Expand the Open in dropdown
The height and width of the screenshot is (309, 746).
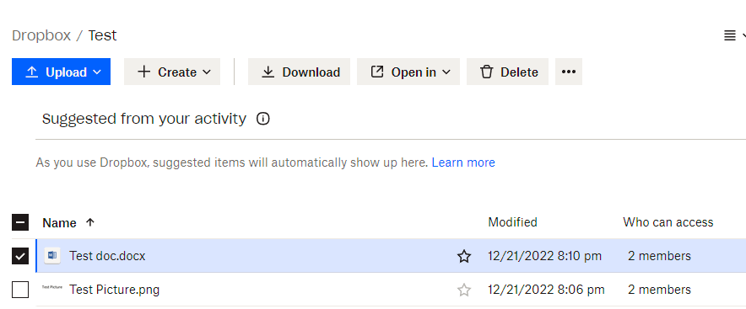(408, 72)
